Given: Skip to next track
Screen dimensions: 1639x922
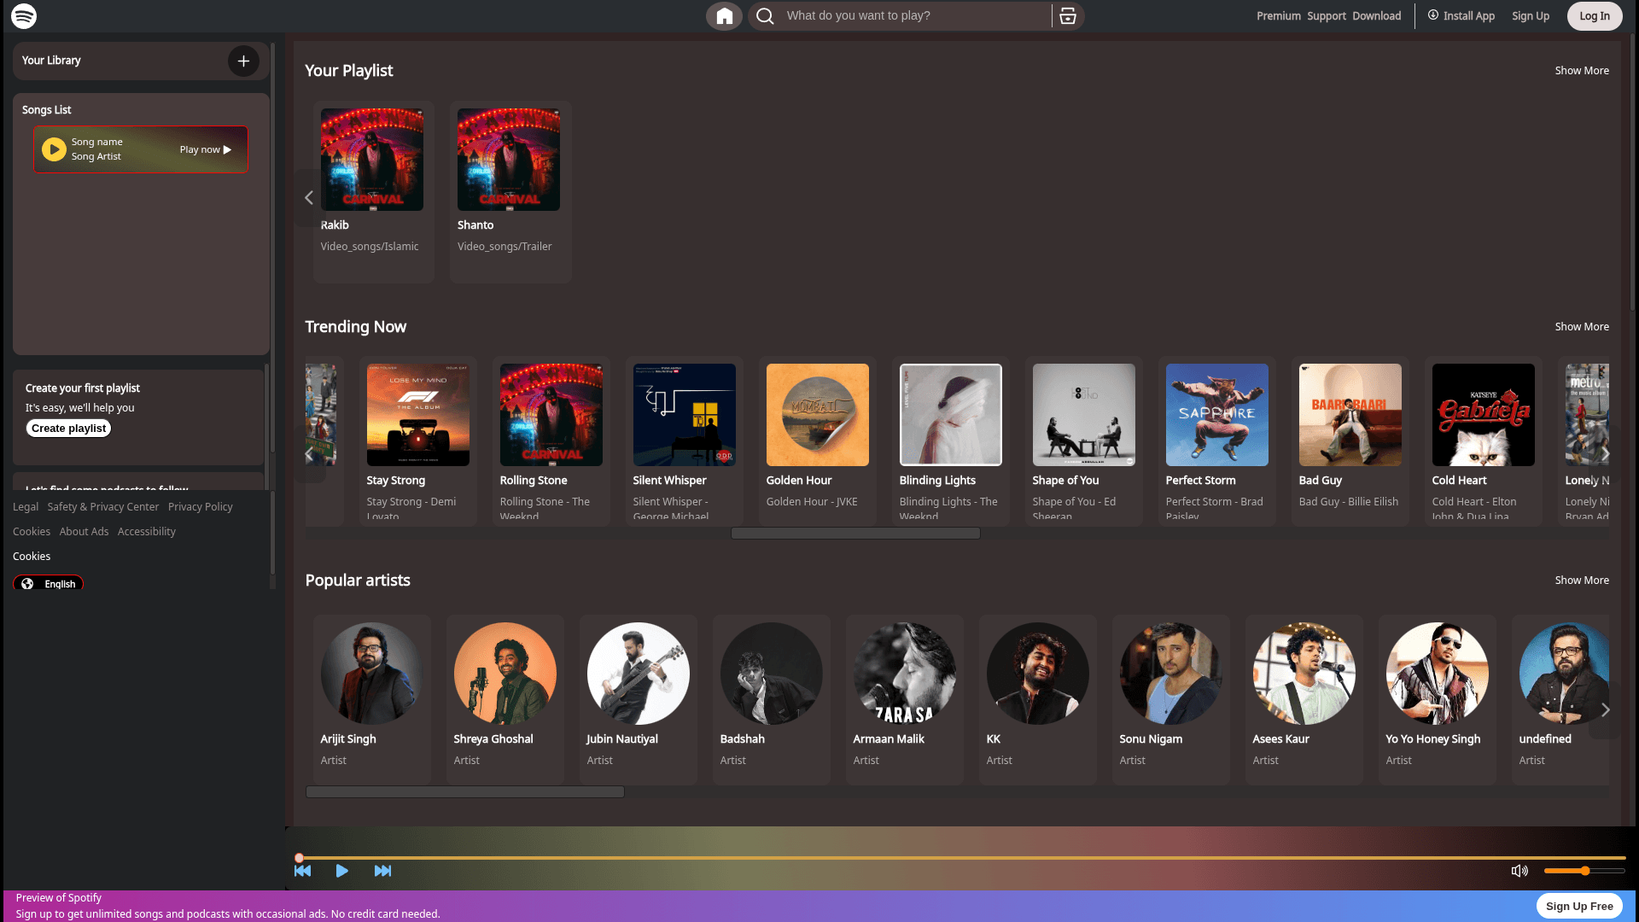Looking at the screenshot, I should tap(382, 871).
